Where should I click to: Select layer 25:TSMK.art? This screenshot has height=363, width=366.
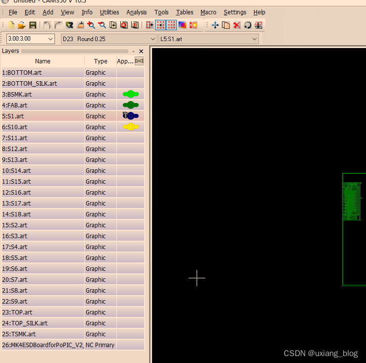point(43,334)
